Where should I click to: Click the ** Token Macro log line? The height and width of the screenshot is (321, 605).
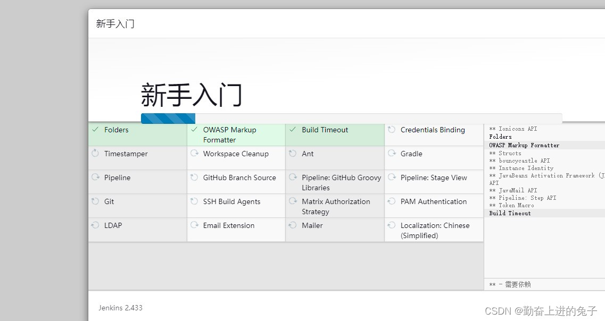click(x=512, y=205)
